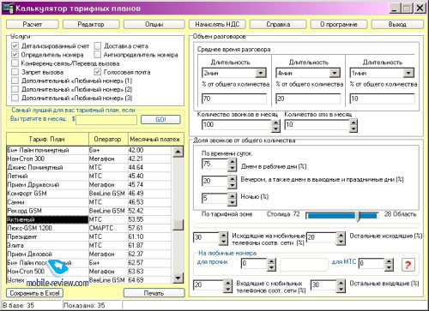Screen dimensions: 429x311
Task: Check Дополнительный Любимый номер (3)
Action: click(15, 98)
